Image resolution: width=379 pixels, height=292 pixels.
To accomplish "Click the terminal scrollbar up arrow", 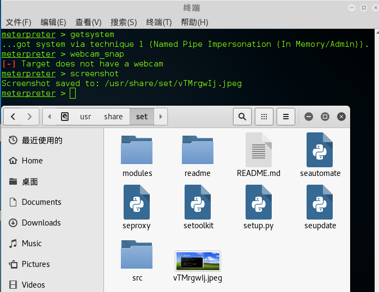I will pyautogui.click(x=377, y=32).
